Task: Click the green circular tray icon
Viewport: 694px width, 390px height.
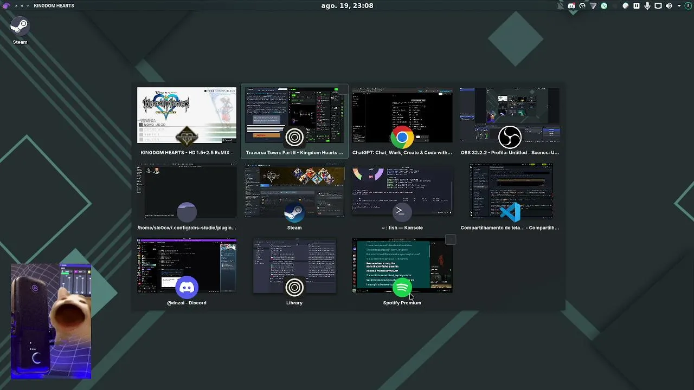Action: (604, 6)
